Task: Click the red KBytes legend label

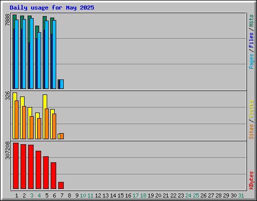Action: [251, 180]
